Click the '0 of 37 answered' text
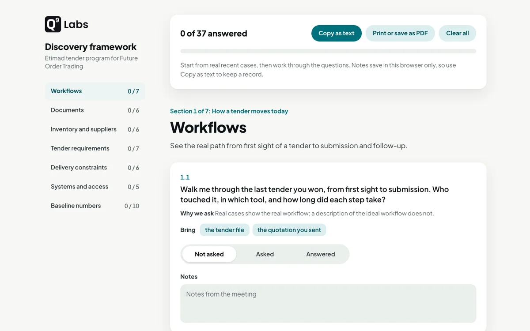The height and width of the screenshot is (331, 530). tap(214, 34)
